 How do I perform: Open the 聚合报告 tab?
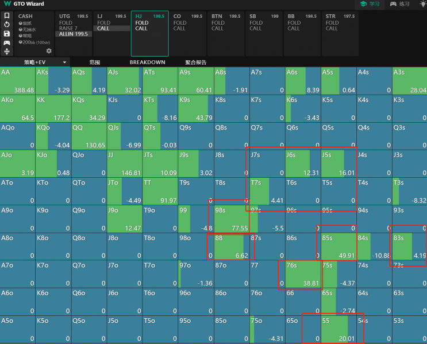[195, 62]
